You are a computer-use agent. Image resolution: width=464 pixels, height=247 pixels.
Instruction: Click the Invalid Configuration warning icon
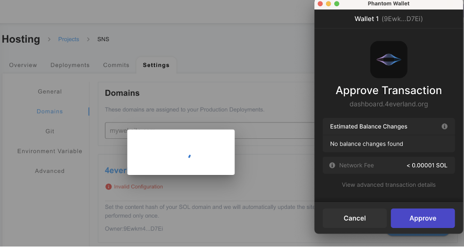[109, 187]
